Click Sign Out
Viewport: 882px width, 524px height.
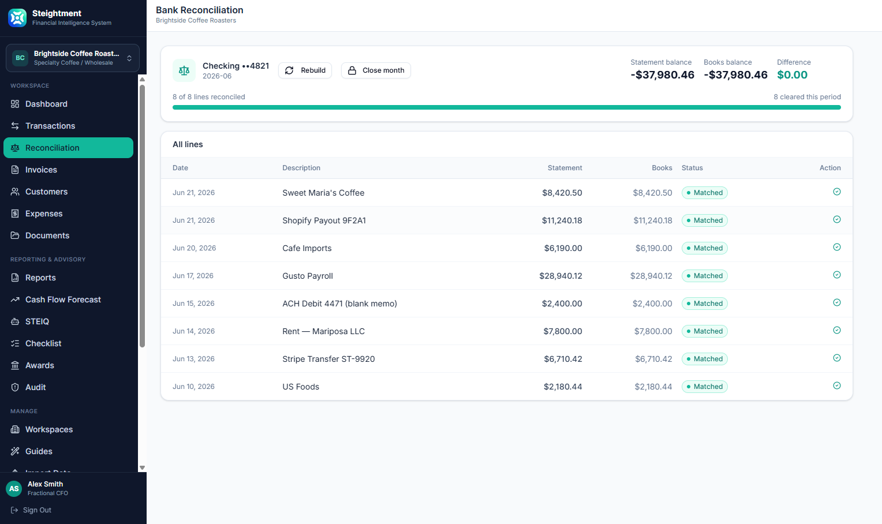pyautogui.click(x=31, y=510)
